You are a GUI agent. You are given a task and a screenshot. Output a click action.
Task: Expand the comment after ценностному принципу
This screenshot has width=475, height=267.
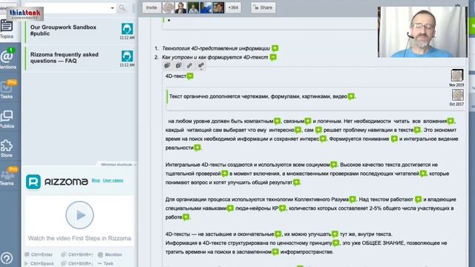[336, 243]
